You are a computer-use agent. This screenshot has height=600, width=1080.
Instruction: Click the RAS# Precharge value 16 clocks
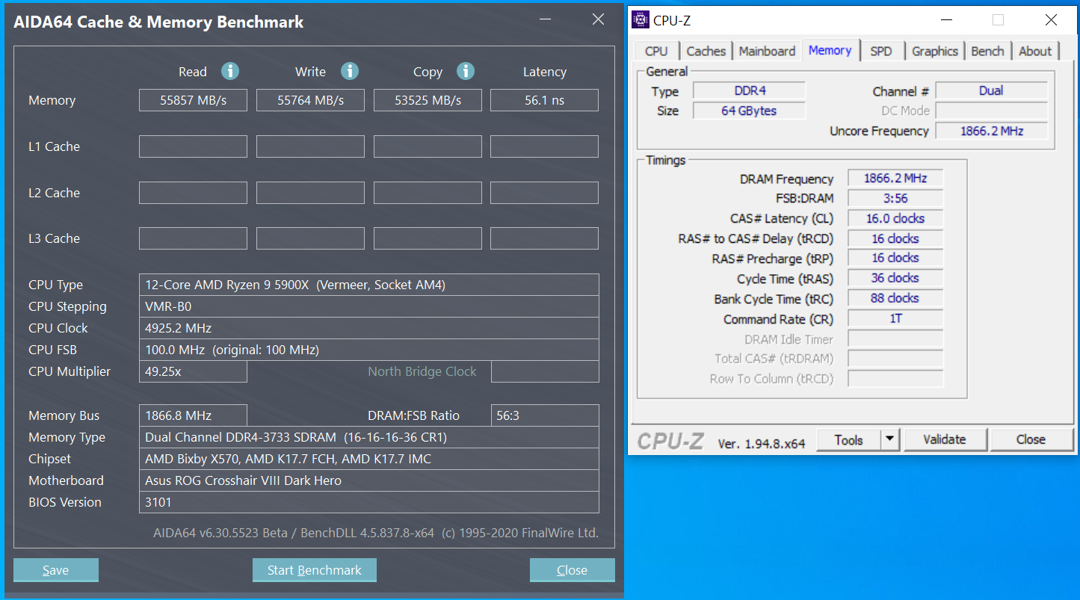pyautogui.click(x=895, y=258)
